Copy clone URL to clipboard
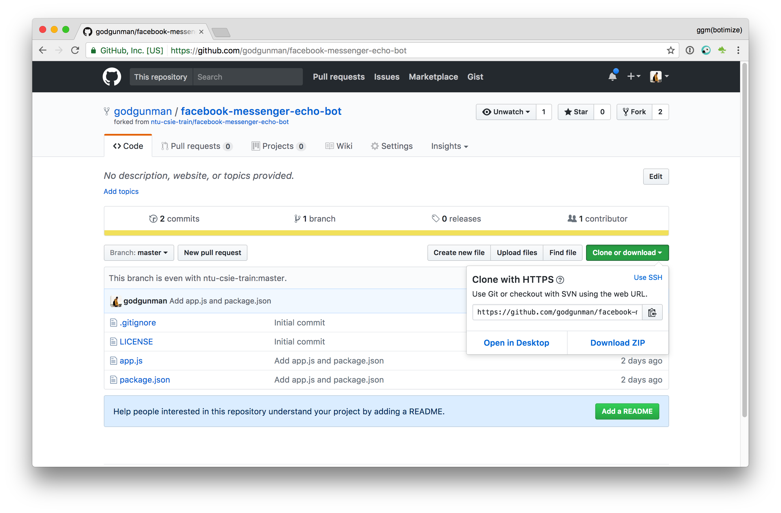Viewport: 781px width, 513px height. [652, 312]
